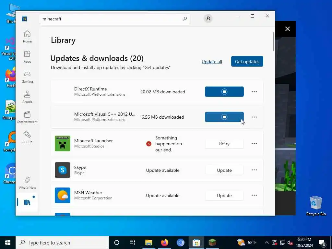The height and width of the screenshot is (249, 332).
Task: Click the taskbar search box
Action: [x=62, y=243]
